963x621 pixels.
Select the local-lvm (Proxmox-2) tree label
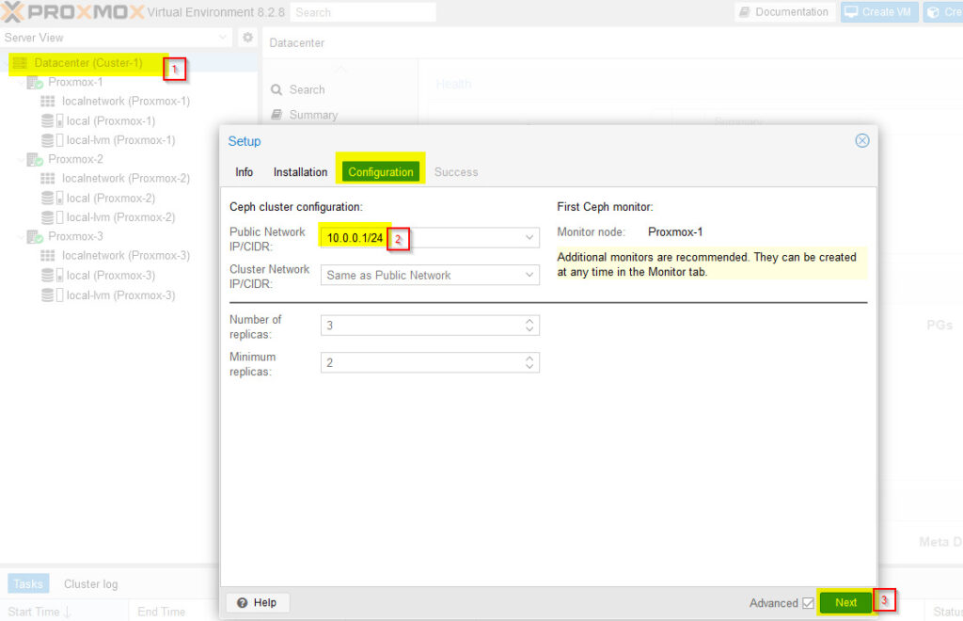120,217
